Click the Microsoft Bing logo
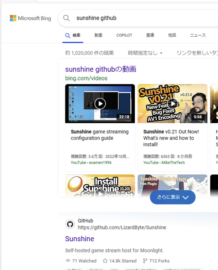This screenshot has height=270, width=218. pyautogui.click(x=31, y=18)
